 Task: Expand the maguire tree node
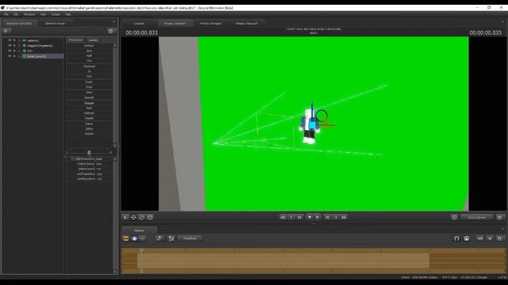(19, 46)
